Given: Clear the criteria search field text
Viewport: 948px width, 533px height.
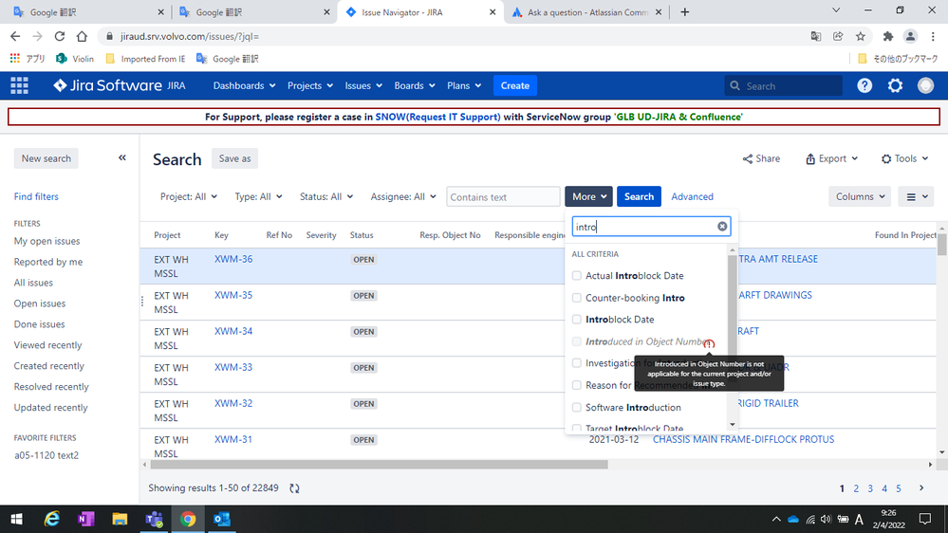Looking at the screenshot, I should pos(722,226).
